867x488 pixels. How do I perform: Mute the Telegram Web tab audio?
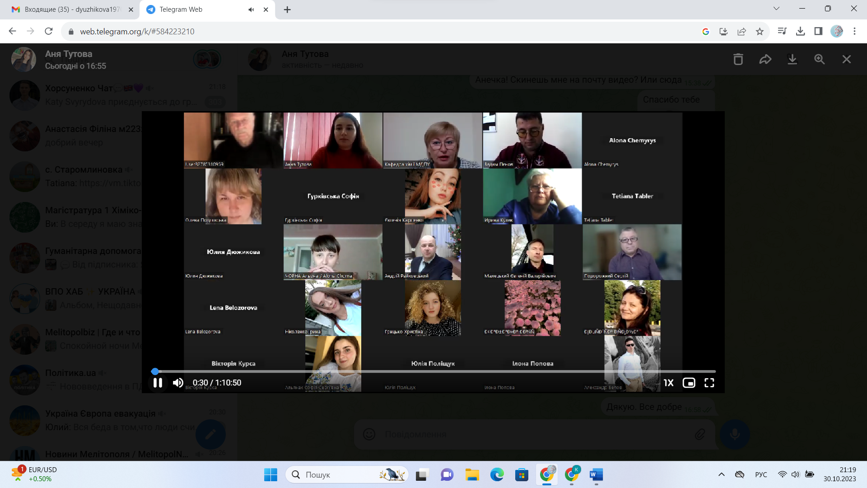(x=251, y=9)
